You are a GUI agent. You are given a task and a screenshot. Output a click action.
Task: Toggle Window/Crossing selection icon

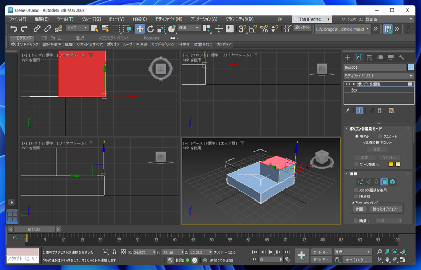click(x=127, y=28)
